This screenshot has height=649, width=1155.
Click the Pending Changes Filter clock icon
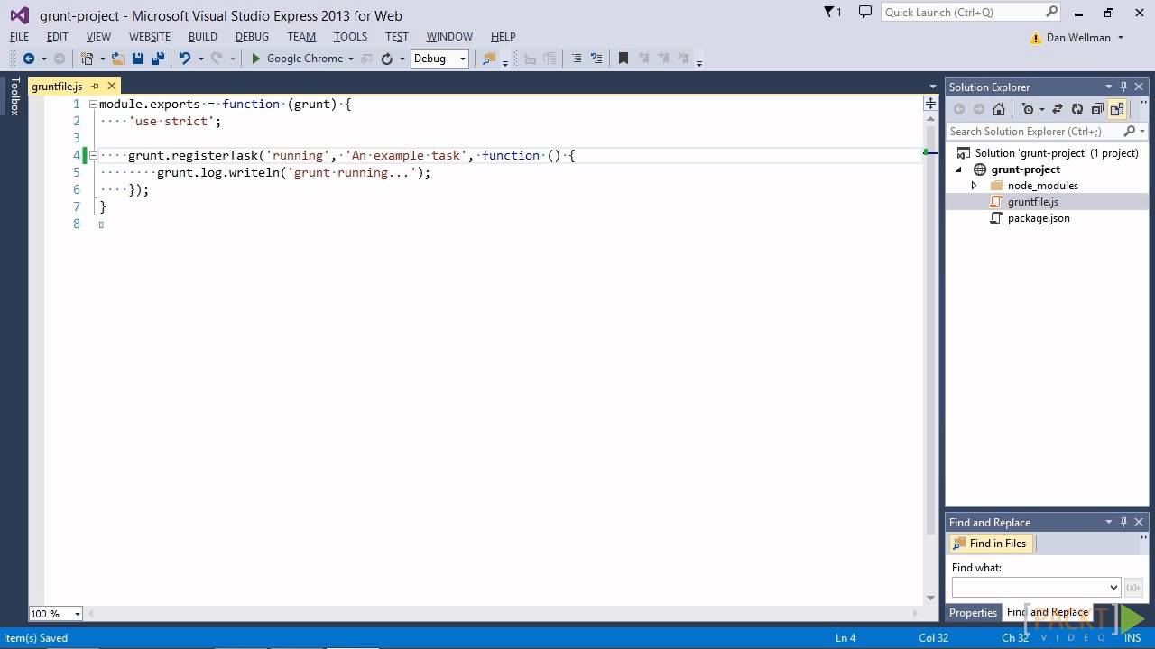[x=1027, y=109]
